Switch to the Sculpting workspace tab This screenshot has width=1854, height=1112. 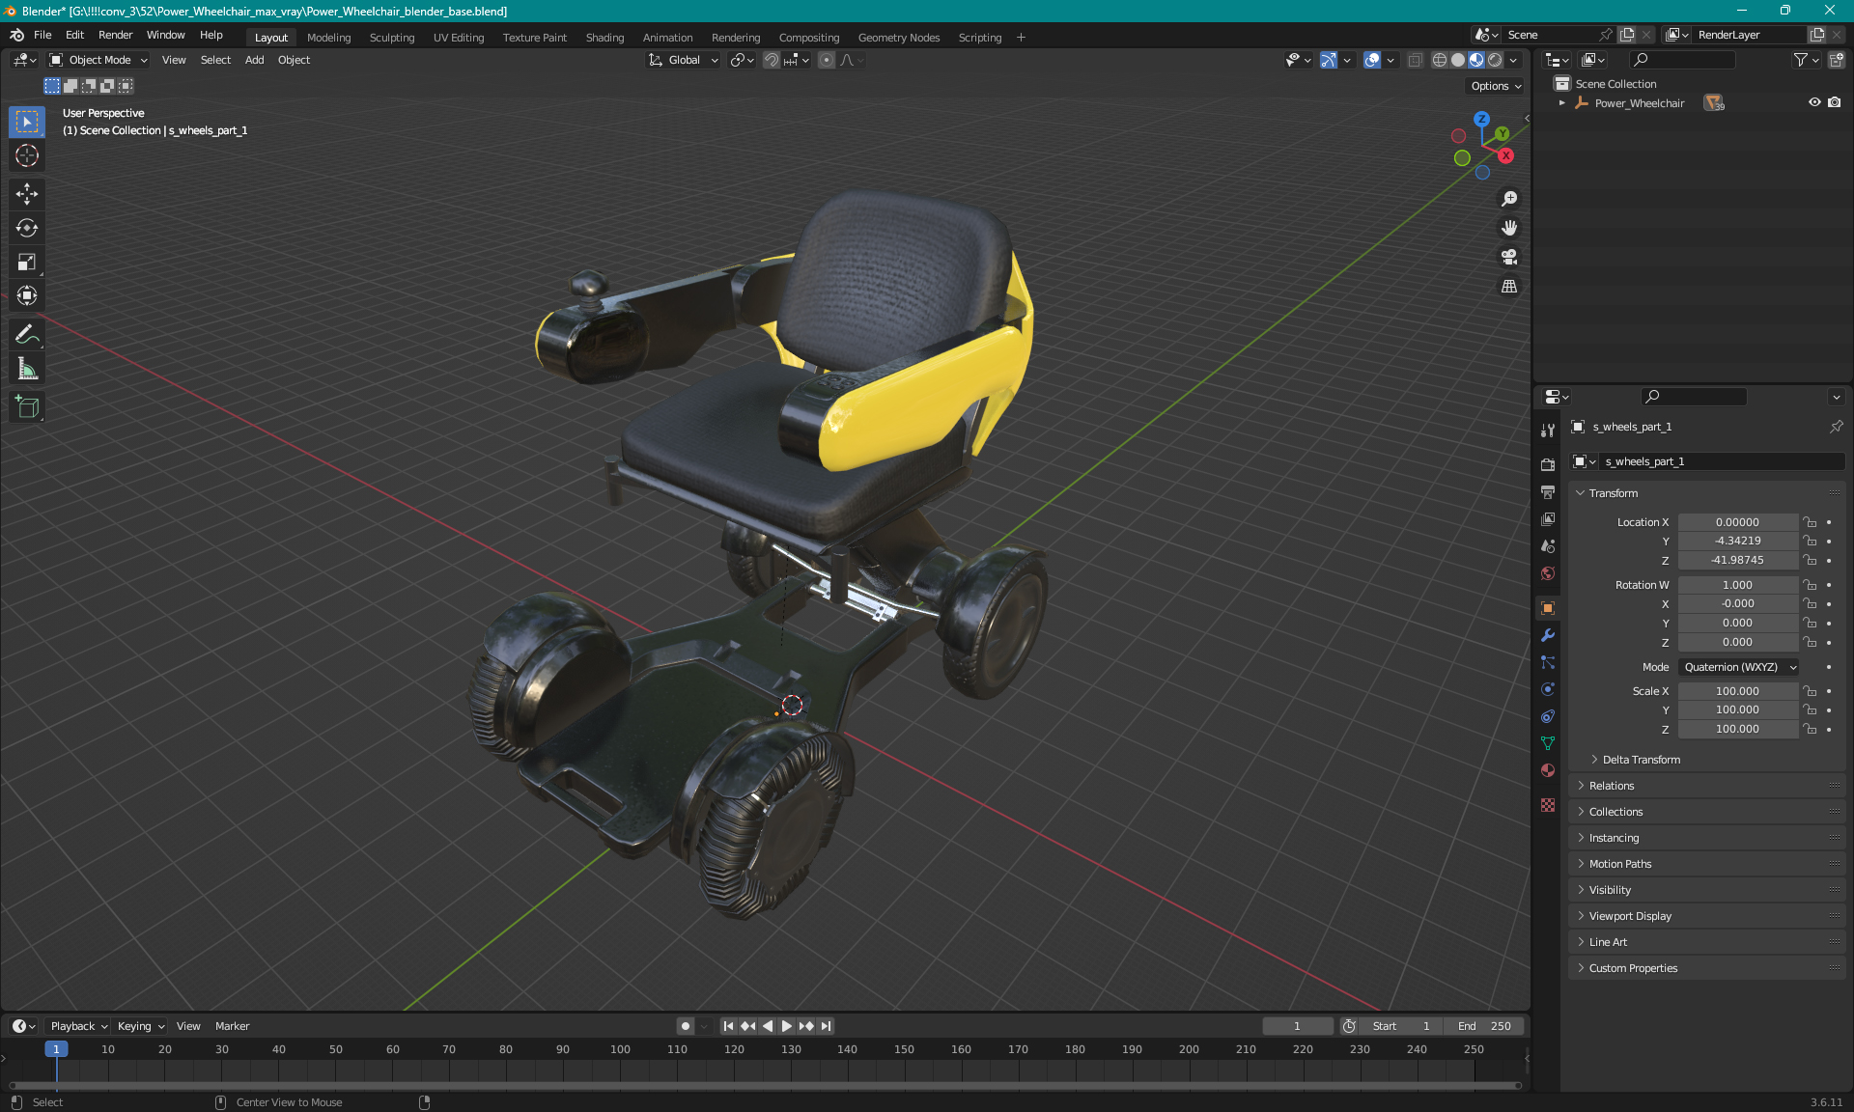click(x=392, y=38)
